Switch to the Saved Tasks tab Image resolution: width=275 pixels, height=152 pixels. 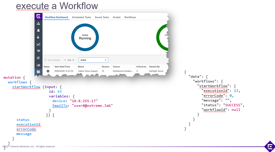102,17
